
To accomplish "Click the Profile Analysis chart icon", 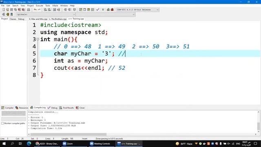I will point(108,10).
